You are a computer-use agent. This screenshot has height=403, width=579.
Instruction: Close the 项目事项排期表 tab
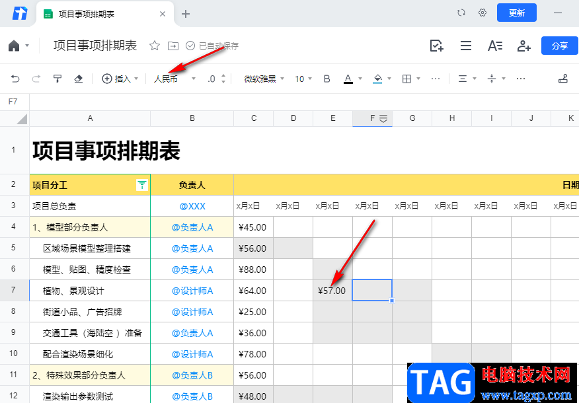[x=163, y=14]
